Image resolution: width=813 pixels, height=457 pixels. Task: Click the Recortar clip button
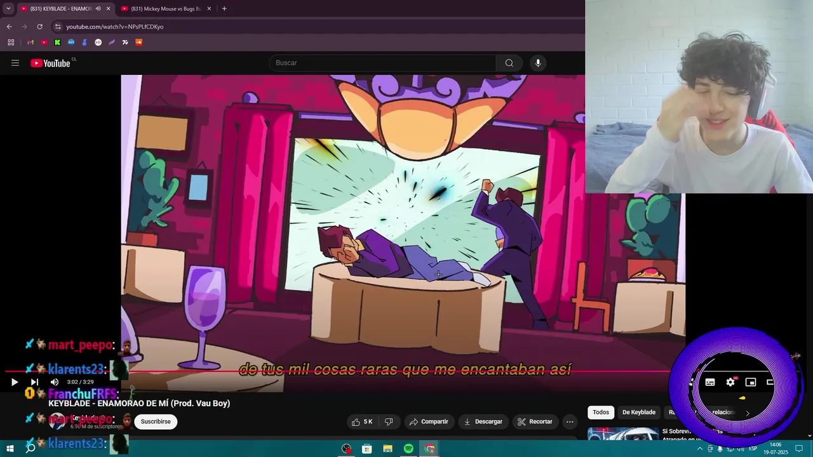coord(535,421)
